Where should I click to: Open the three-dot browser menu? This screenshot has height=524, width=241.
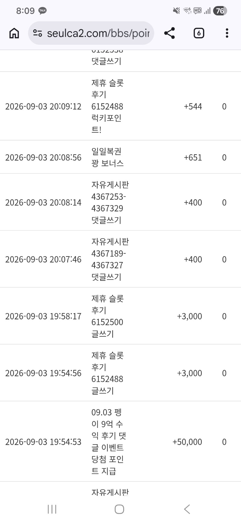(227, 33)
